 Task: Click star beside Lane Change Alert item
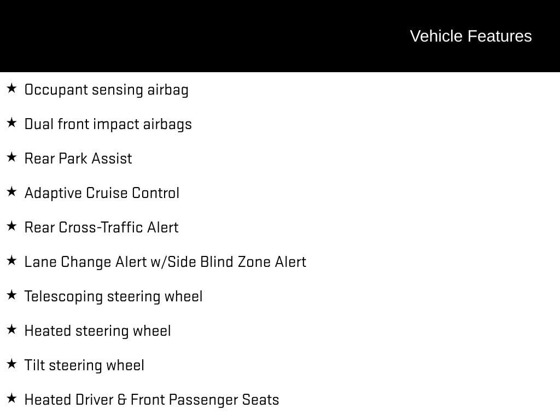pyautogui.click(x=11, y=260)
